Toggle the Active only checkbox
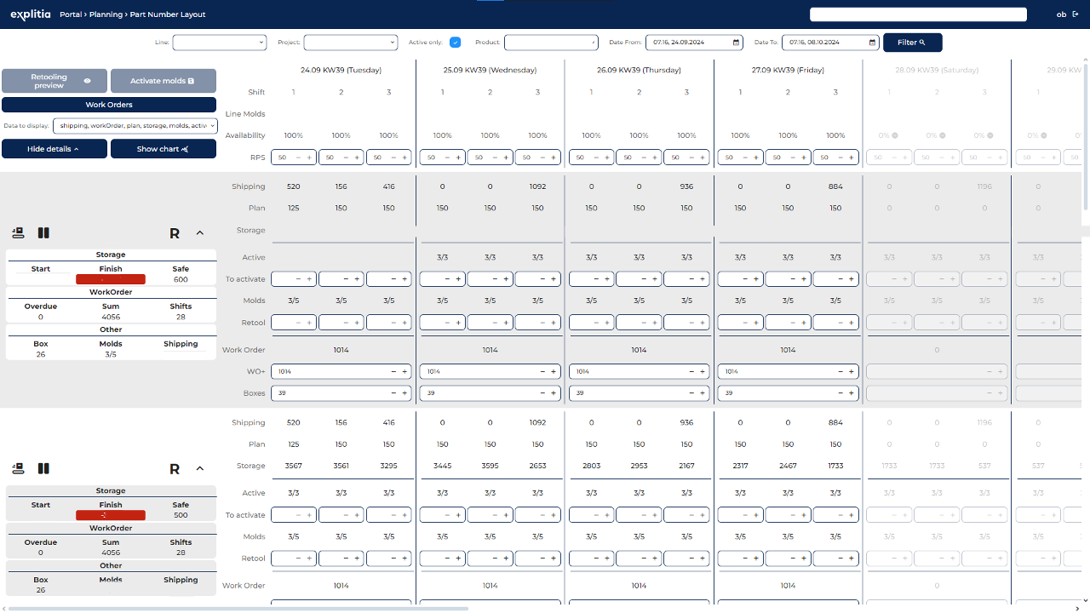This screenshot has height=613, width=1090. (455, 43)
